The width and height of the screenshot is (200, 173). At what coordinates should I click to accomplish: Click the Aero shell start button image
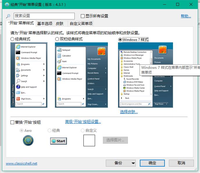[28, 141]
